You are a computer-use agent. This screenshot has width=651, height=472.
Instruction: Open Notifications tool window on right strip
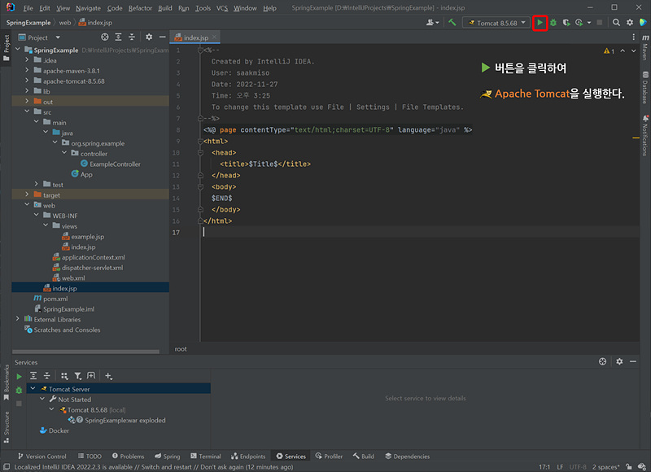(x=645, y=136)
